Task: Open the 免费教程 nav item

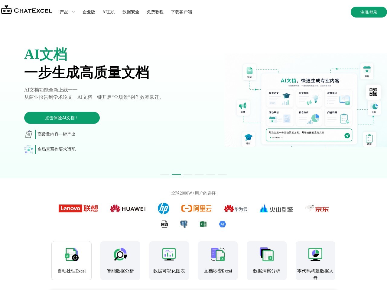Action: 155,12
